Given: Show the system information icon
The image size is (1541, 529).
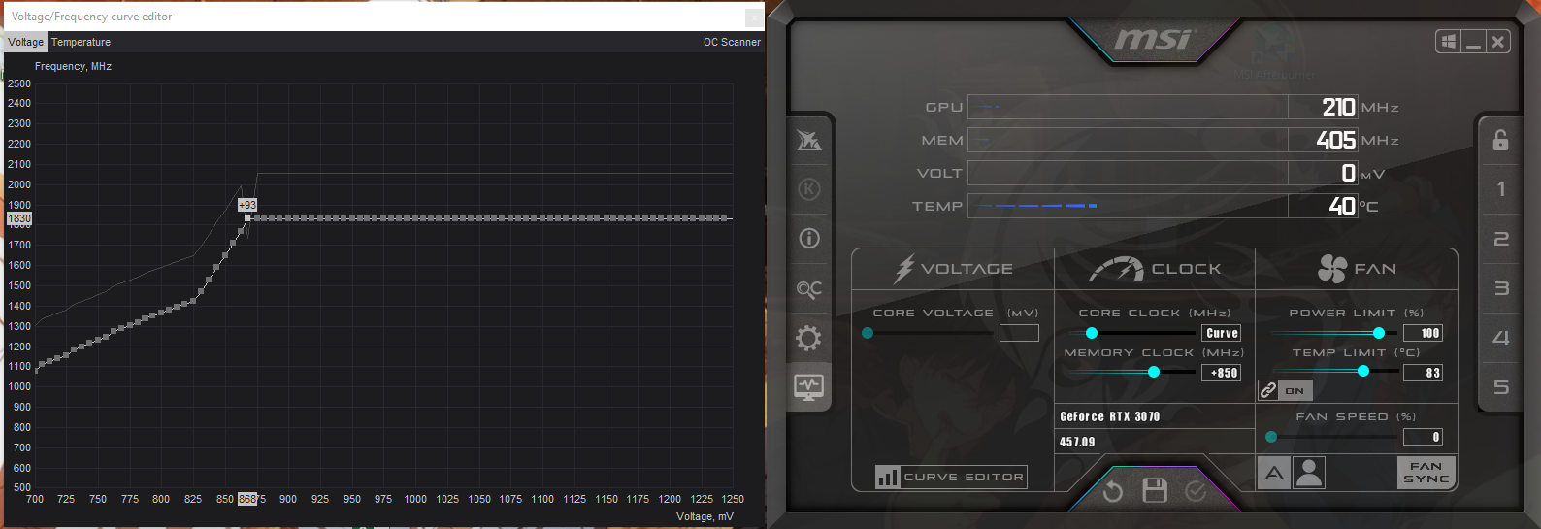Looking at the screenshot, I should point(809,239).
